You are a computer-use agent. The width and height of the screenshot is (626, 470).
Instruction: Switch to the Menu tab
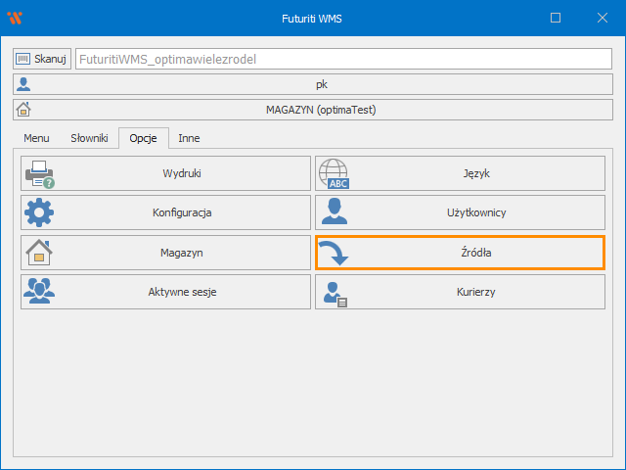click(36, 139)
